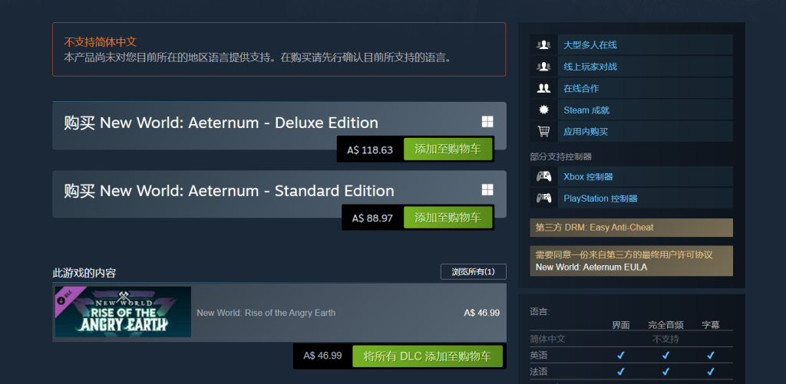Click the Steam achievements star icon

[543, 110]
